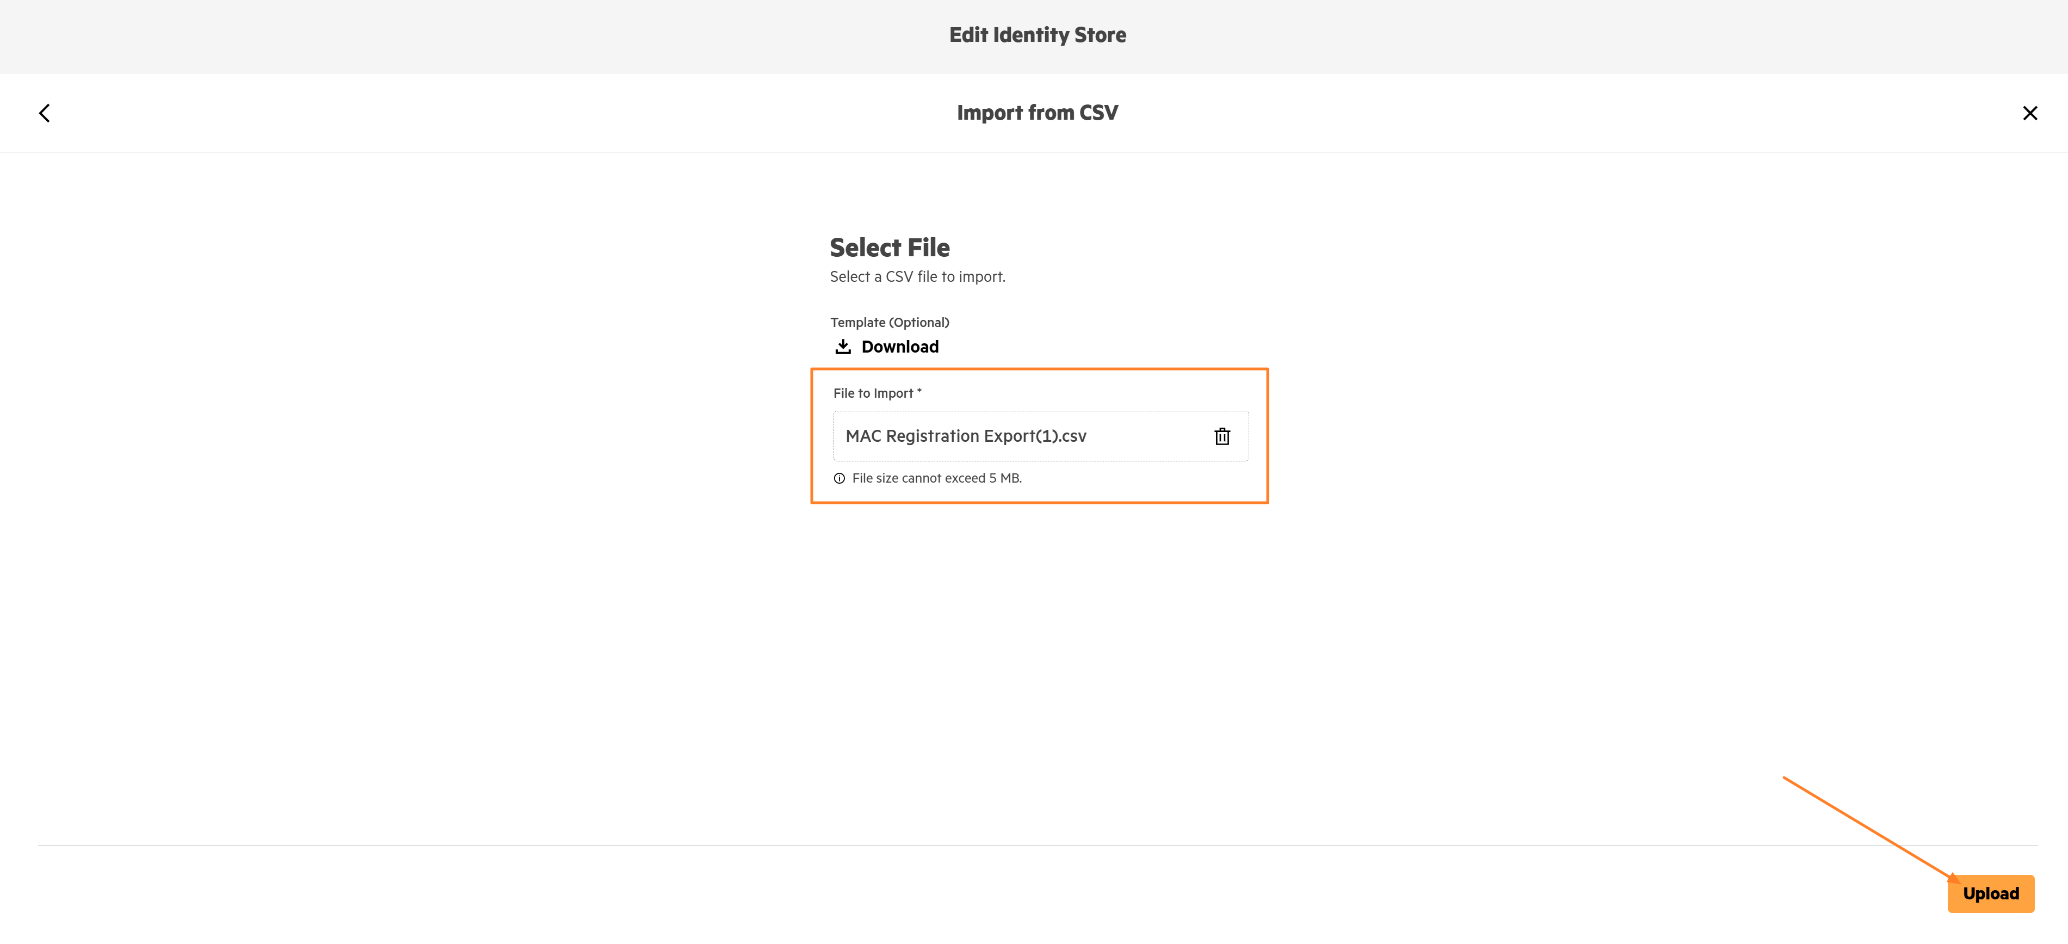Click the Template (Optional) label
This screenshot has height=944, width=2068.
pyautogui.click(x=890, y=323)
